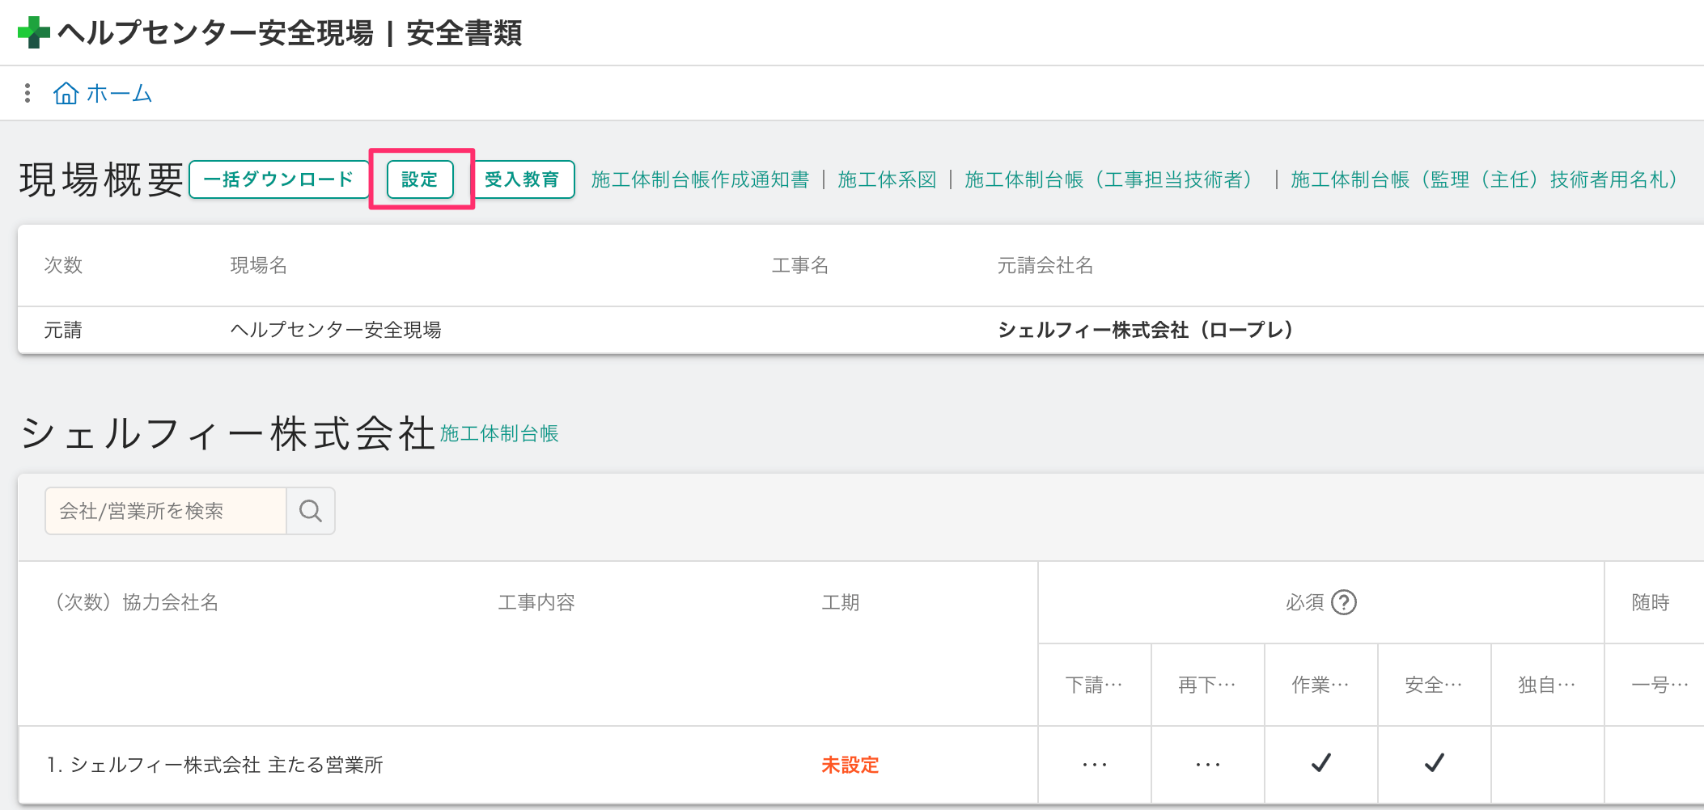Go to ホーム breadcrumb link
The width and height of the screenshot is (1704, 810).
coord(119,94)
